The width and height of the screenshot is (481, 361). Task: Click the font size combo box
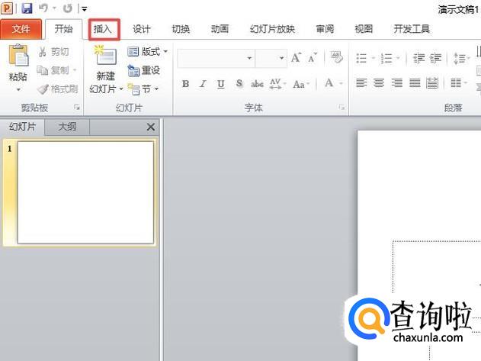point(271,58)
